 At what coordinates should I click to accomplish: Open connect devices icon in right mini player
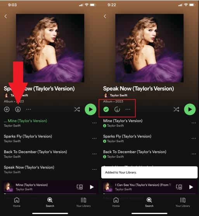click(179, 187)
